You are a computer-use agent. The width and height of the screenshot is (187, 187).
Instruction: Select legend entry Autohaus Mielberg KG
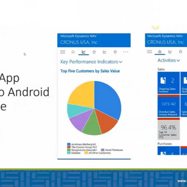click(x=82, y=144)
